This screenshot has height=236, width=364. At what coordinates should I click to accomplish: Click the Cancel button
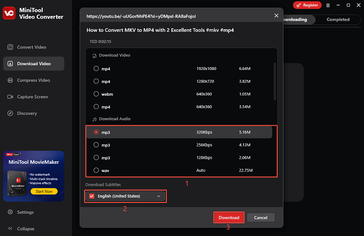(x=261, y=217)
